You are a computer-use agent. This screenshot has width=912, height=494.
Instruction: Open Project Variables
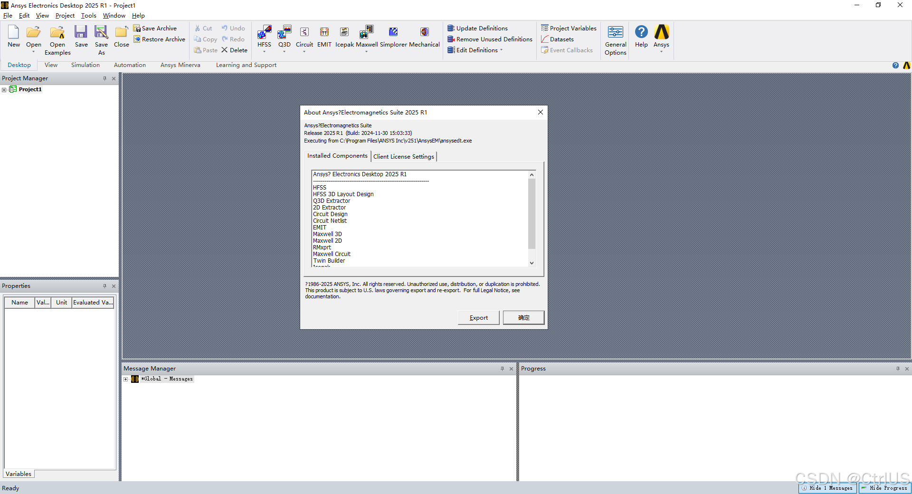569,28
